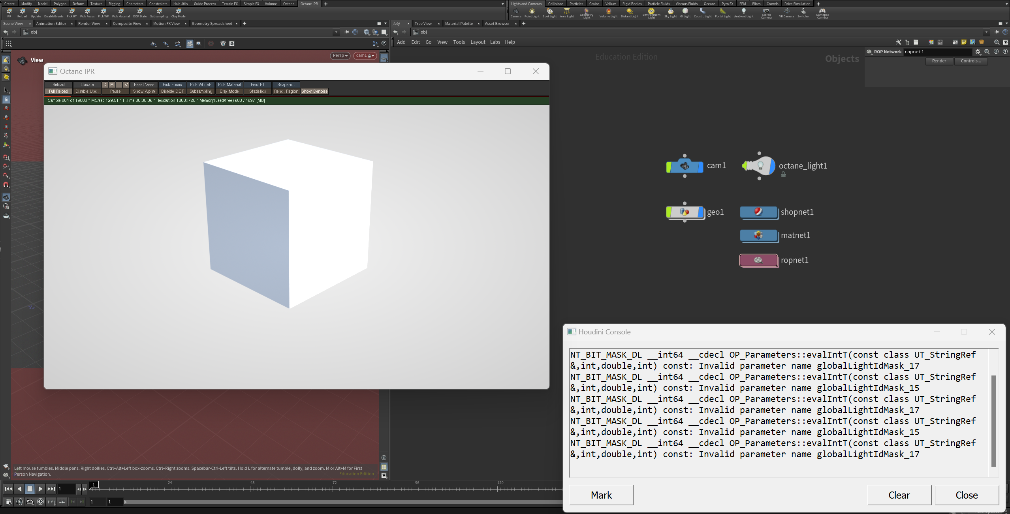Toggle Show Denoise in Octane IPR

[x=314, y=91]
